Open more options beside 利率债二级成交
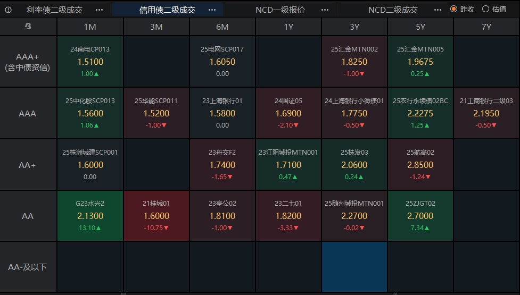The height and width of the screenshot is (295, 520). [x=99, y=10]
